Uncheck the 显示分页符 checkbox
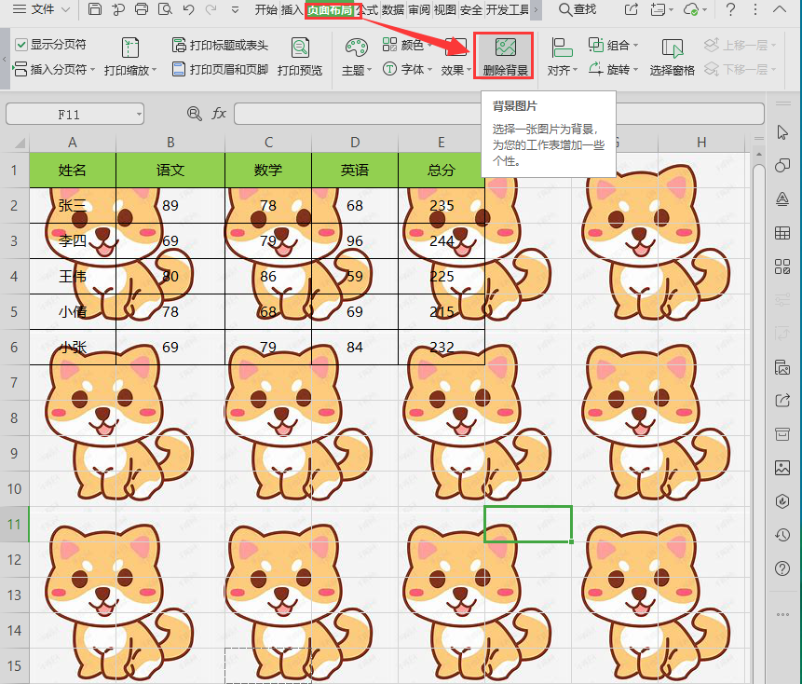The image size is (802, 684). tap(21, 45)
